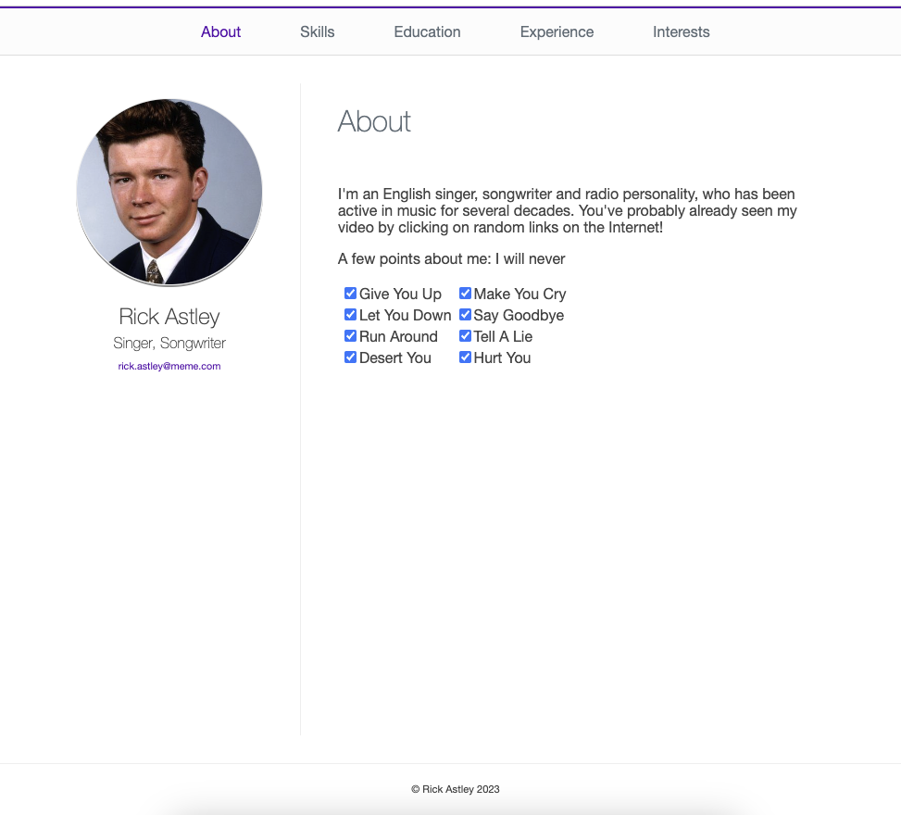Uncheck the Run Around checkbox
Image resolution: width=901 pixels, height=815 pixels.
350,335
